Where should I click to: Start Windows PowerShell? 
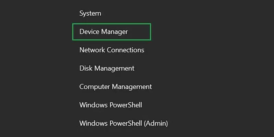pyautogui.click(x=110, y=105)
